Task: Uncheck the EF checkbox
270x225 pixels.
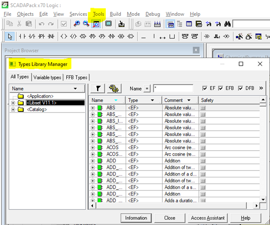Action: 205,88
